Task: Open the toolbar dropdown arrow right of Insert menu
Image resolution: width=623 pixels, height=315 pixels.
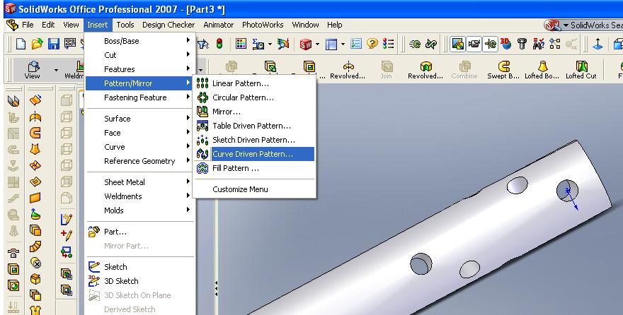Action: (x=200, y=70)
